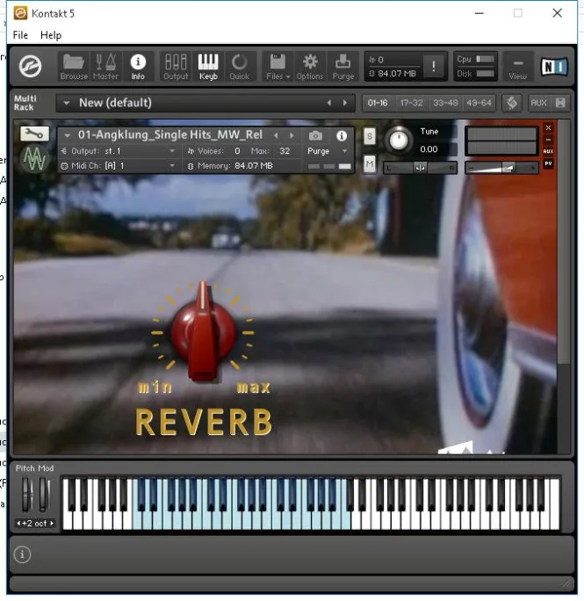The height and width of the screenshot is (601, 584).
Task: Select rack page 49-64
Action: coord(479,103)
